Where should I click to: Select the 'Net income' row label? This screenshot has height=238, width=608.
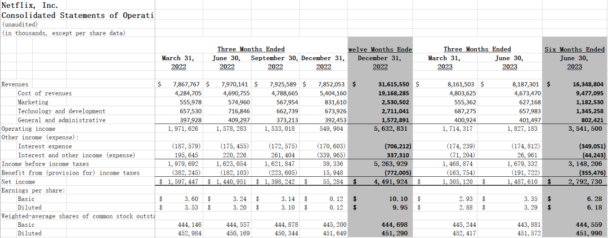pyautogui.click(x=18, y=182)
